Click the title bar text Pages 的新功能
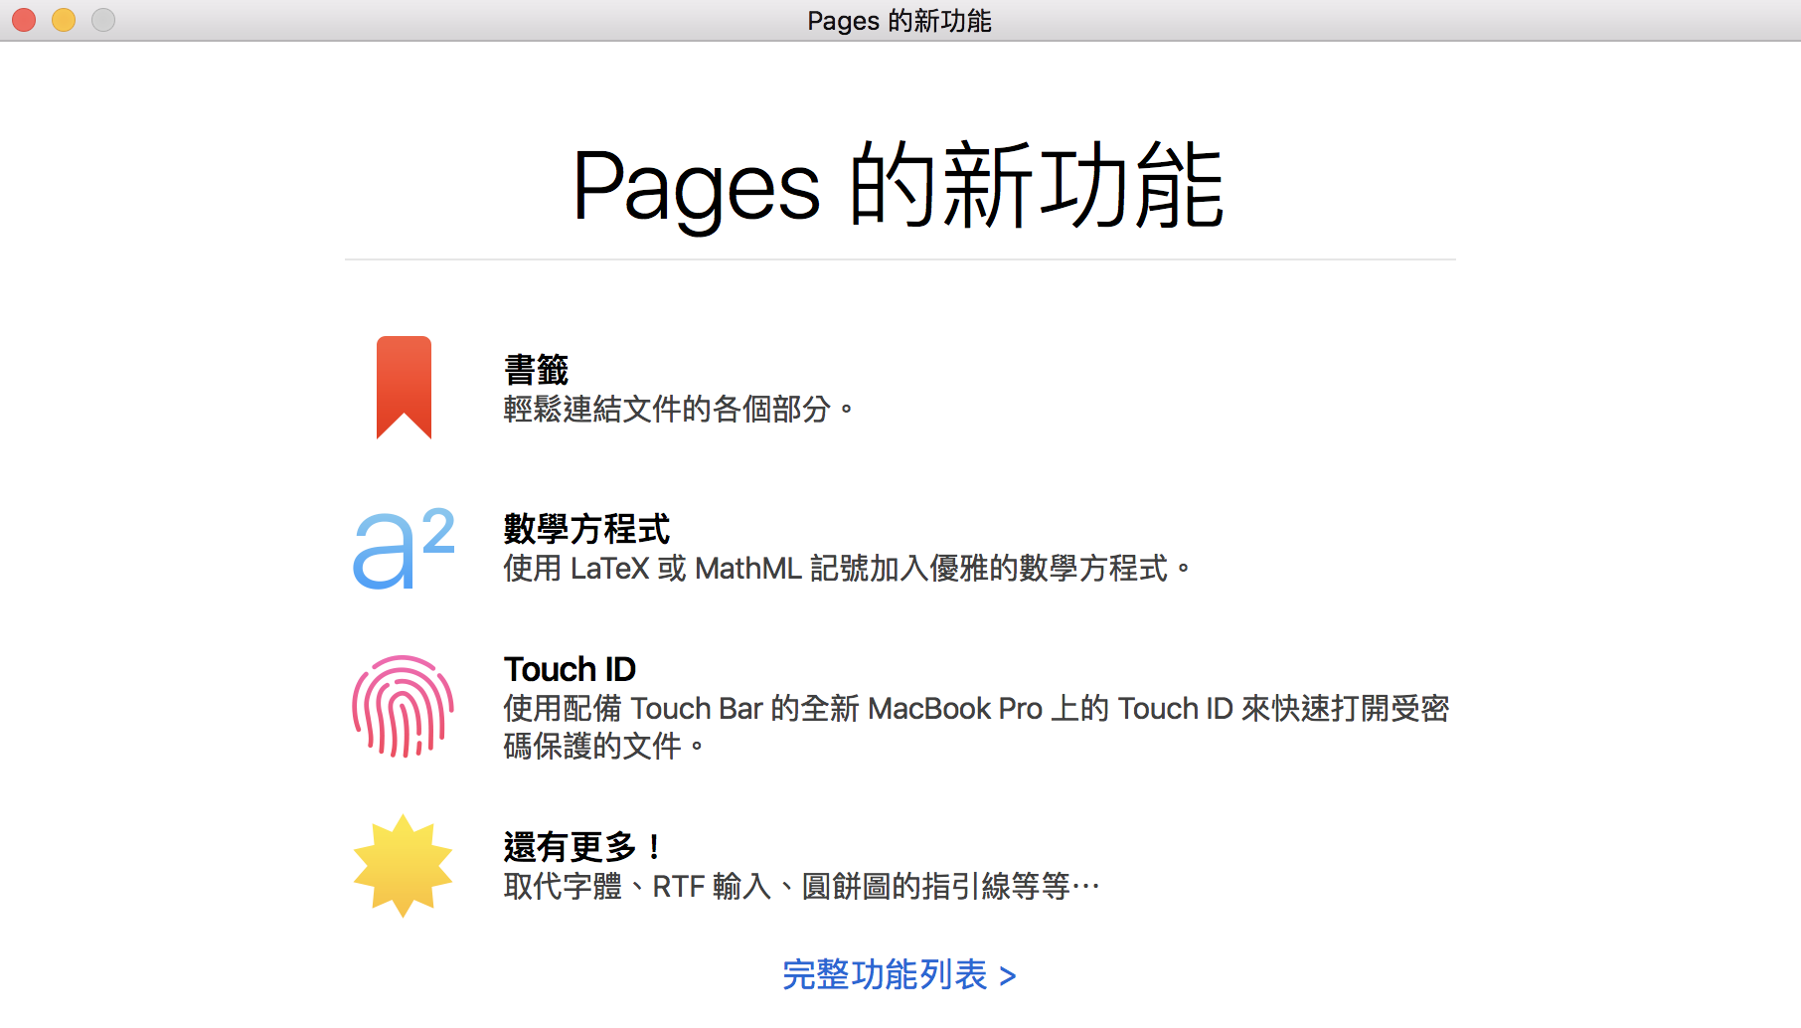Image resolution: width=1801 pixels, height=1028 pixels. pyautogui.click(x=899, y=21)
